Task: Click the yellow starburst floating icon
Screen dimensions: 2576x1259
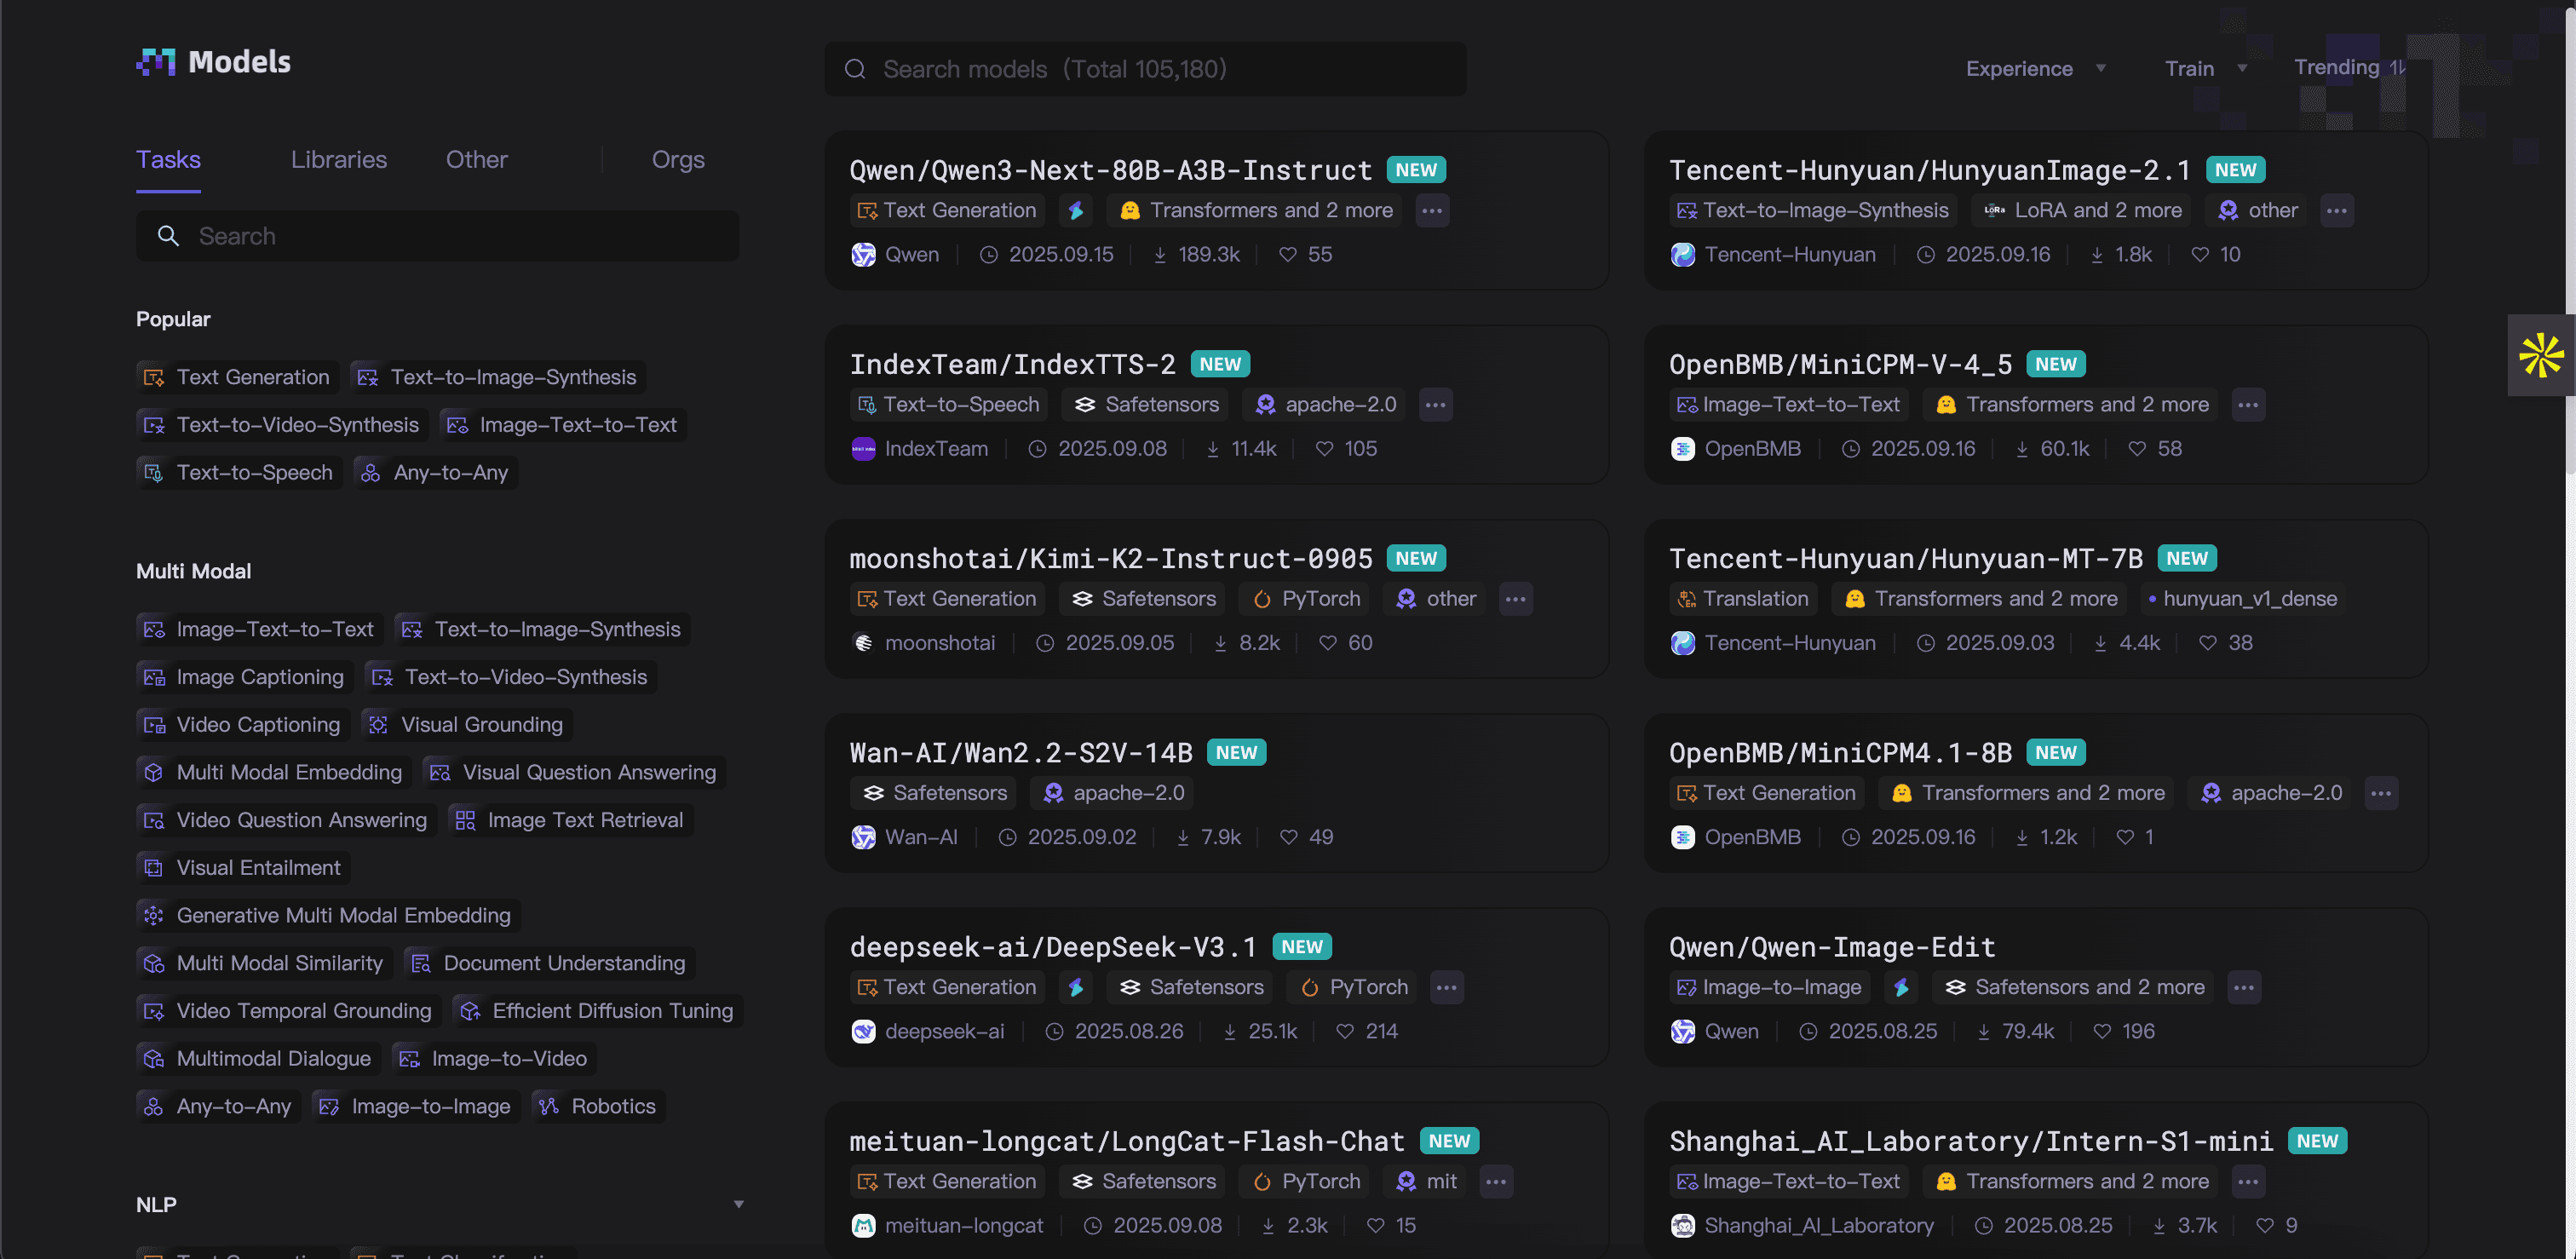Action: tap(2540, 355)
